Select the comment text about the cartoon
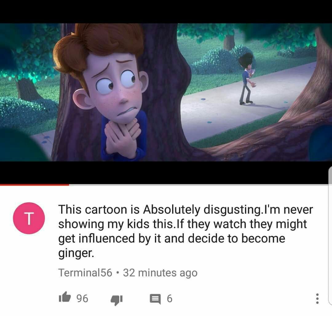332x316 pixels. [x=185, y=231]
